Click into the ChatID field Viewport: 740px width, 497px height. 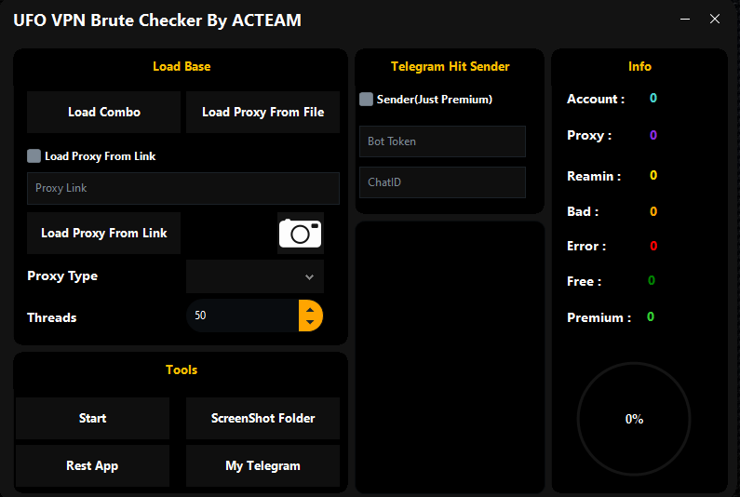coord(442,182)
